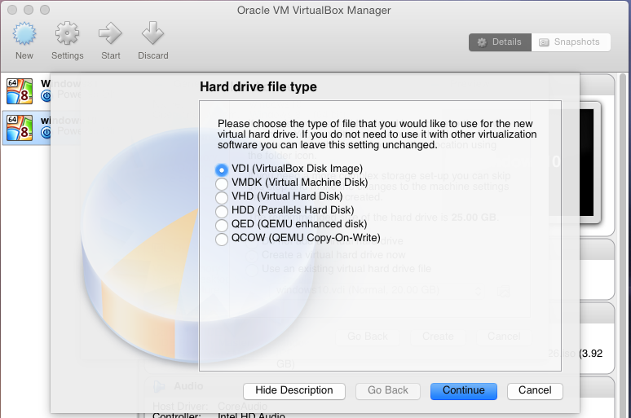
Task: Choose QED (QEMU enhanced disk) format
Action: [221, 225]
